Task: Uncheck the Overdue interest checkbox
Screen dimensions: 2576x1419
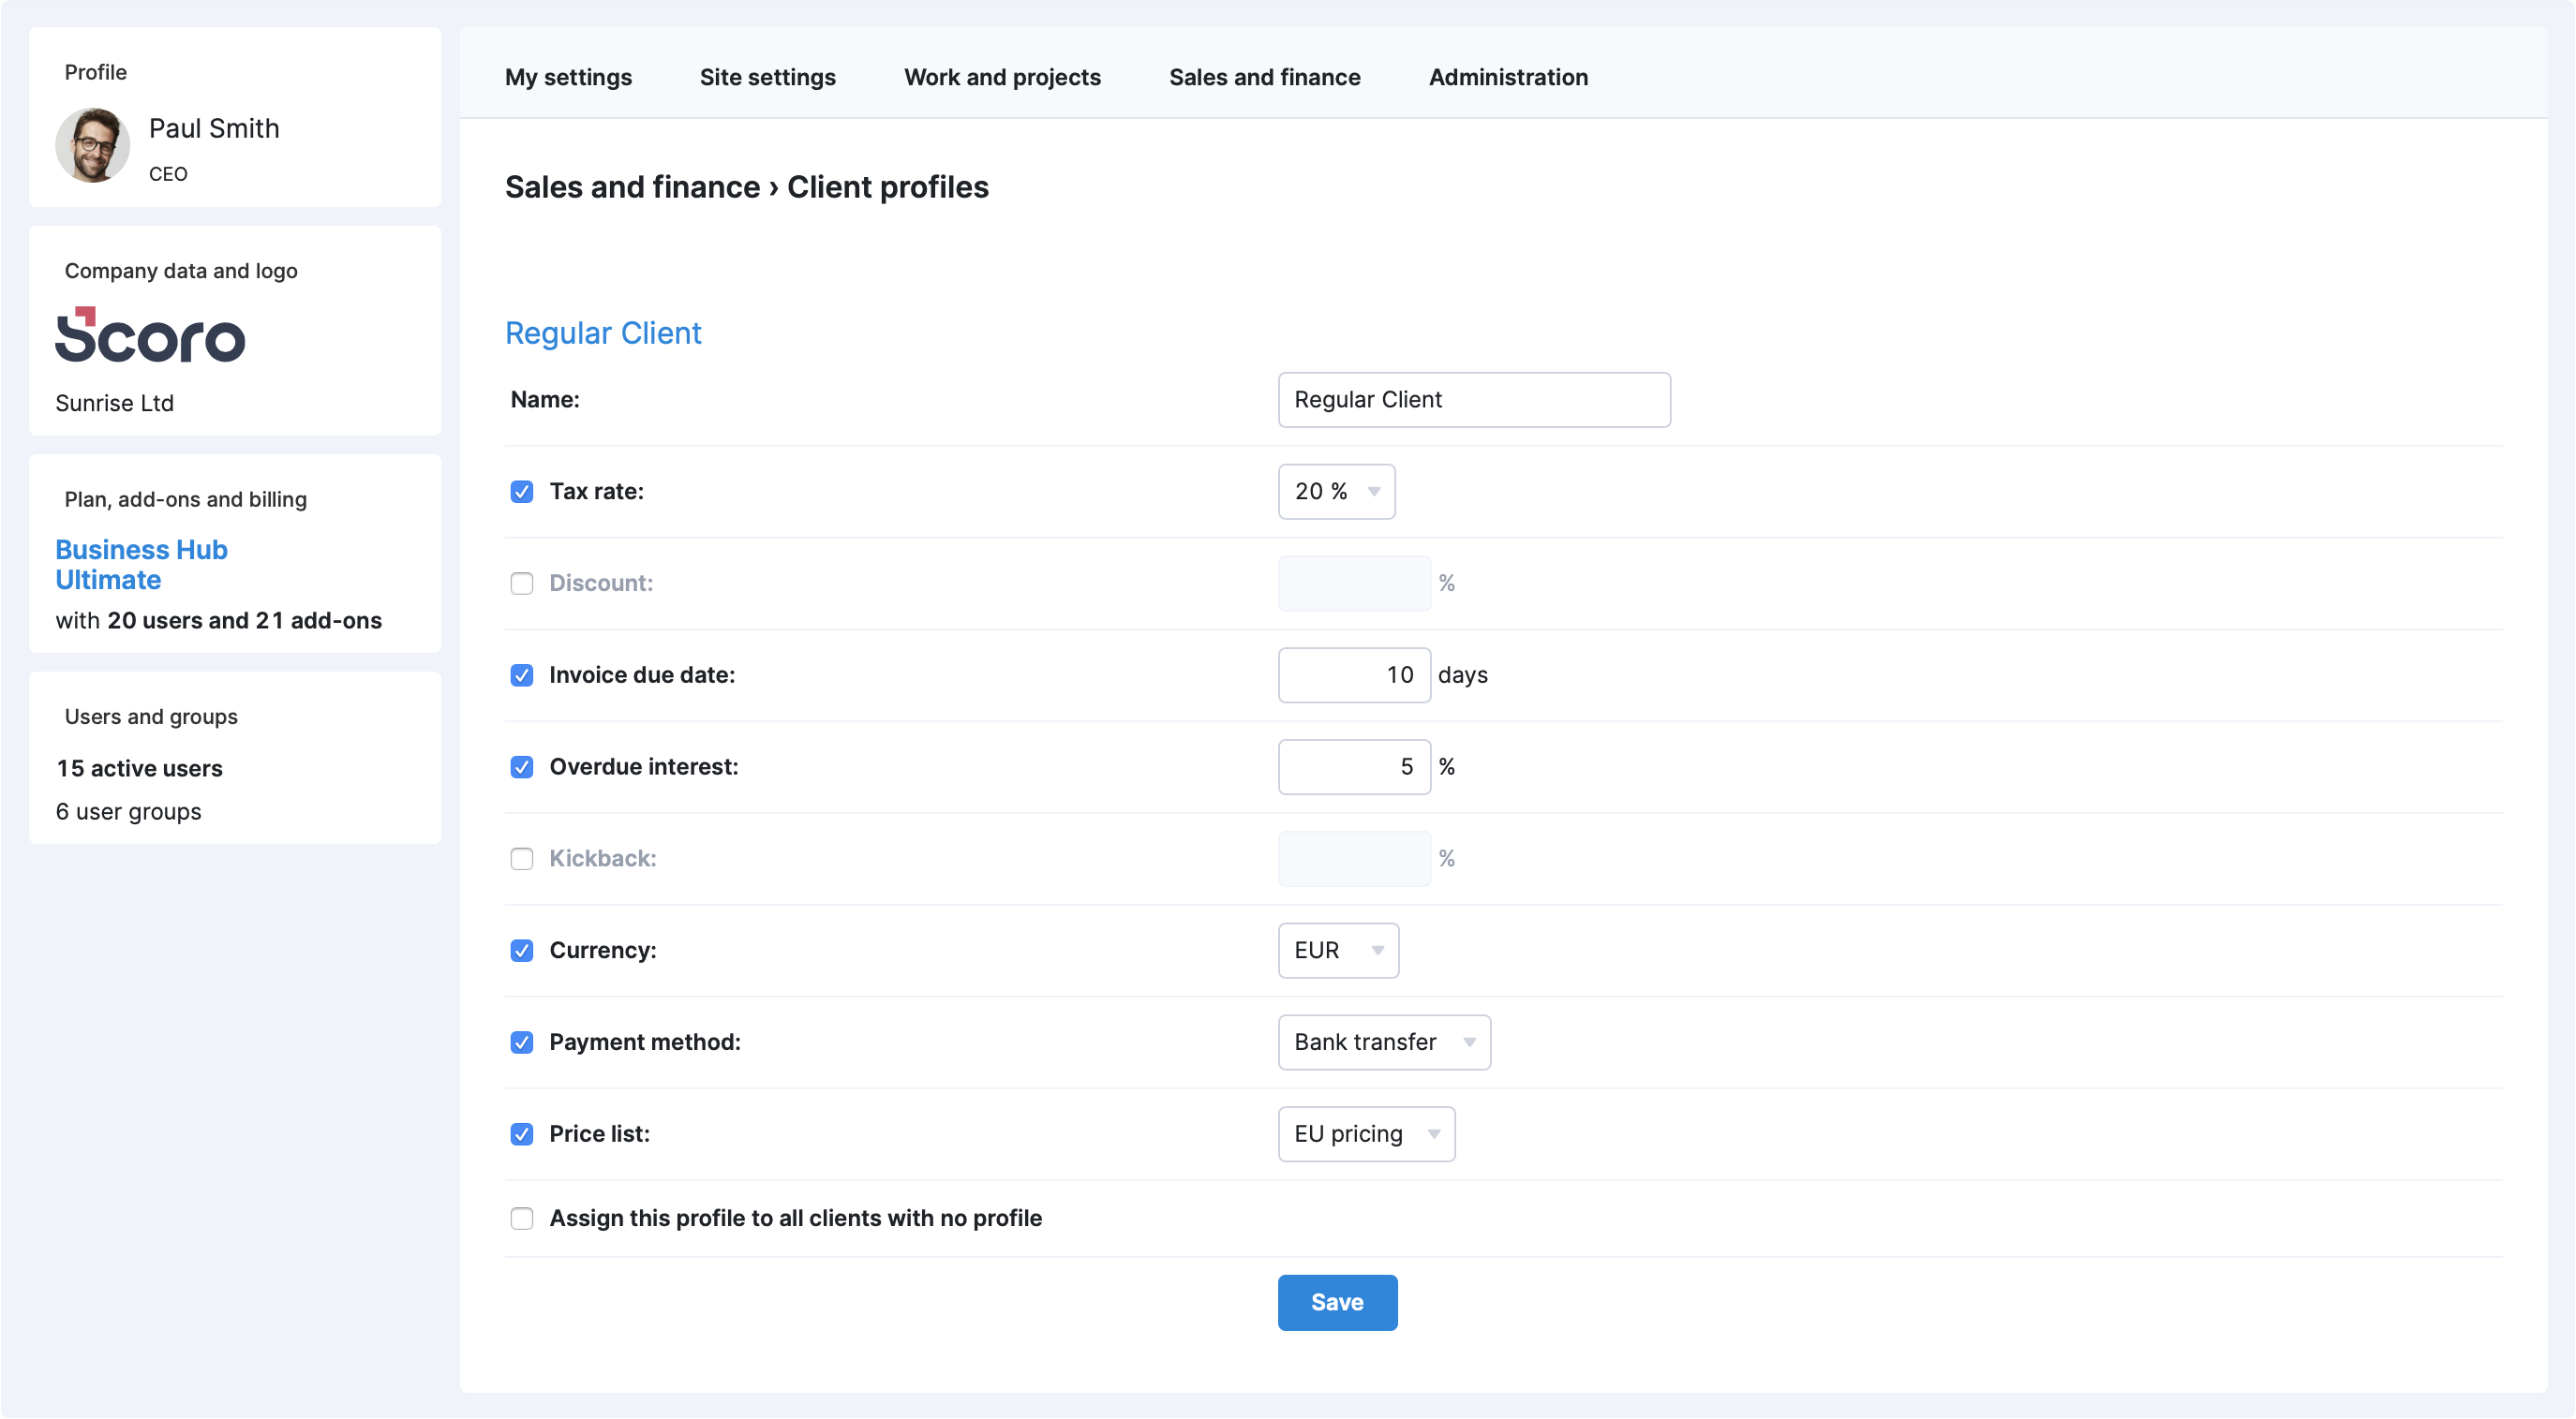Action: [522, 767]
